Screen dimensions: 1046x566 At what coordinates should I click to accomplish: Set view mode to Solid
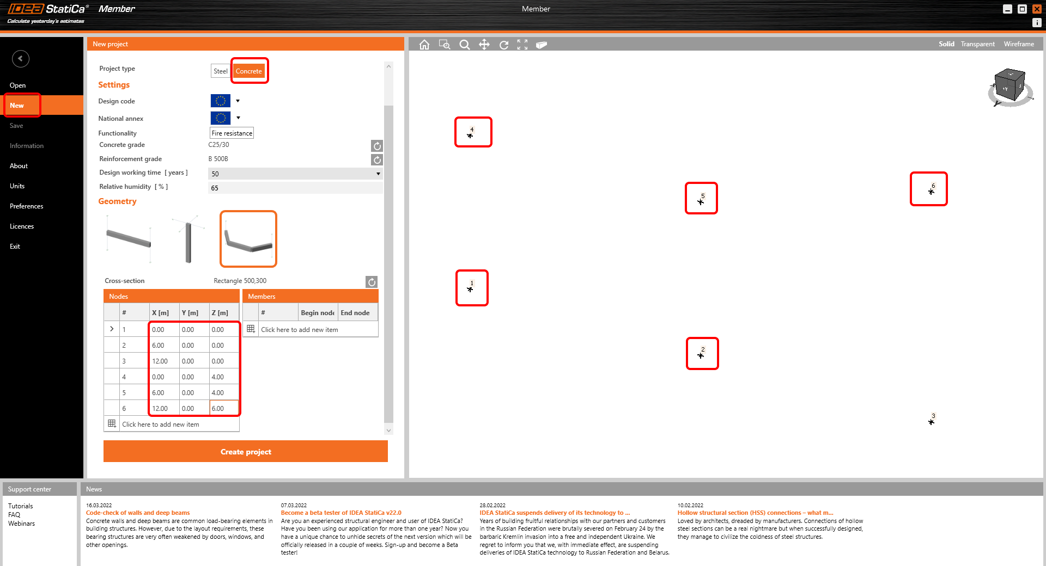click(946, 44)
